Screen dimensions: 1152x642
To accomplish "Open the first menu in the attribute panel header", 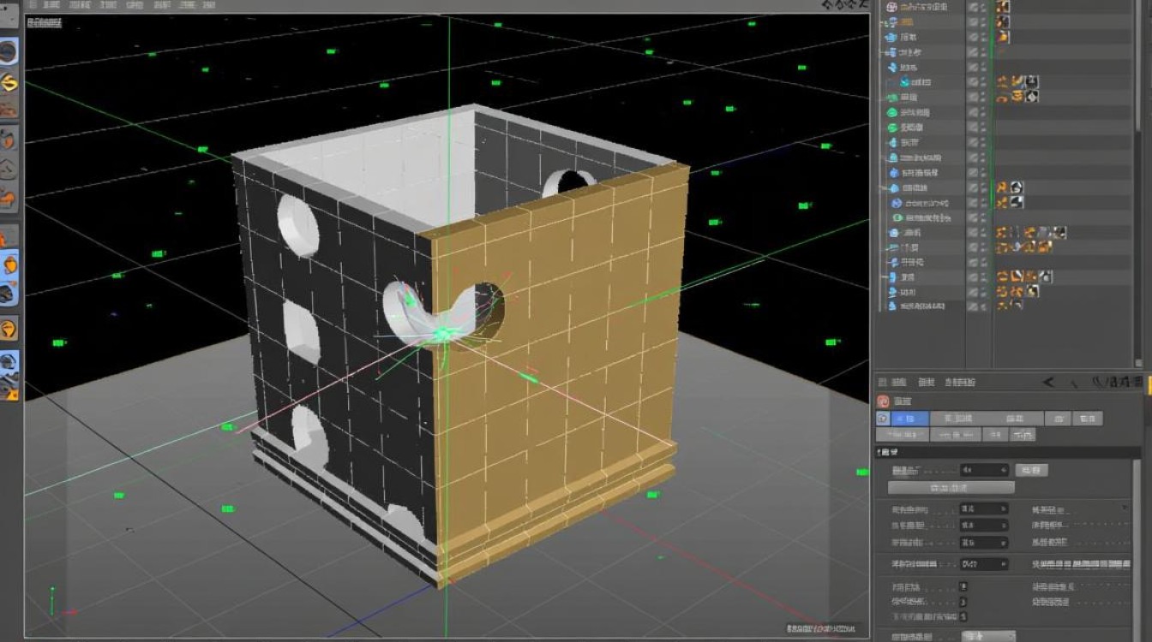I will pyautogui.click(x=898, y=382).
